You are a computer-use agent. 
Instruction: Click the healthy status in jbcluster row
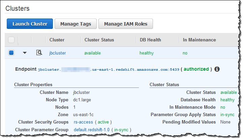tap(146, 53)
